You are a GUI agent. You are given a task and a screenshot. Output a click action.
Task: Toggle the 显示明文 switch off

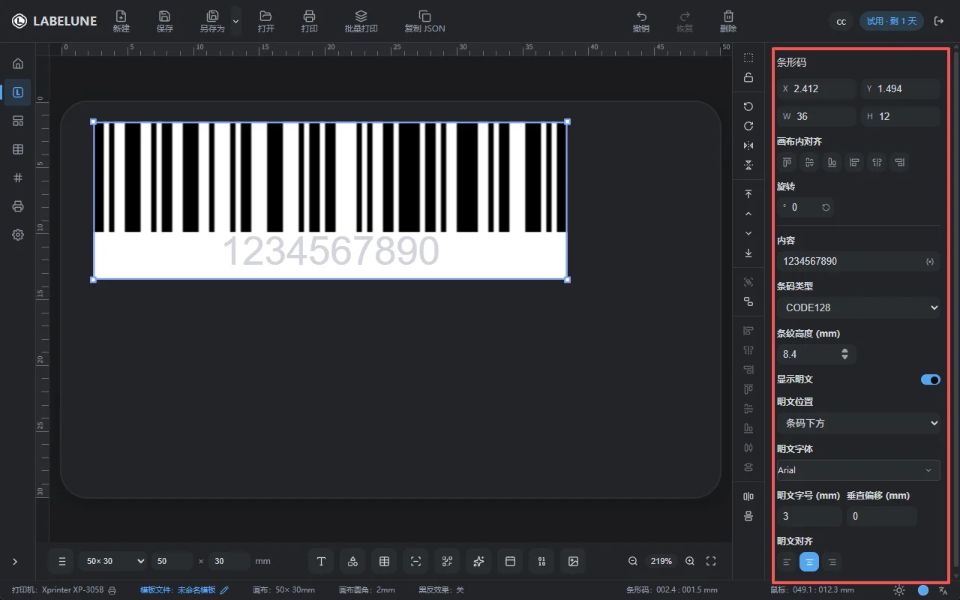(x=931, y=379)
